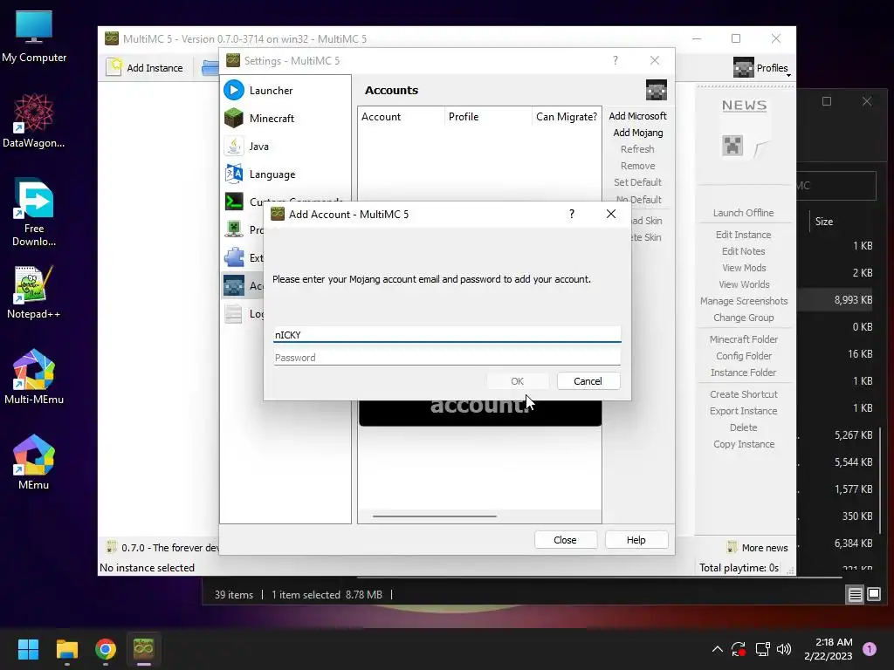Click View Mods in side panel
This screenshot has width=894, height=670.
743,268
